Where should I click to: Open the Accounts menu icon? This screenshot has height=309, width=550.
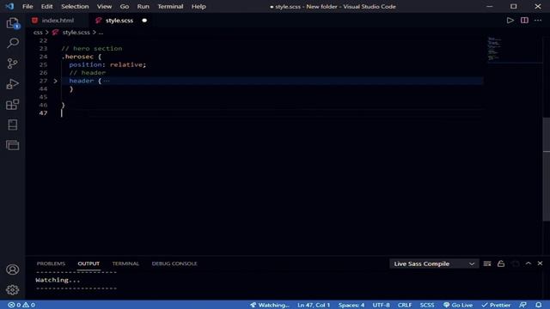(13, 270)
